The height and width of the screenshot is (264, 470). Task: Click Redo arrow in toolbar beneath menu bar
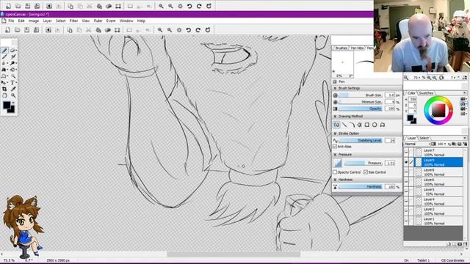[x=198, y=30]
